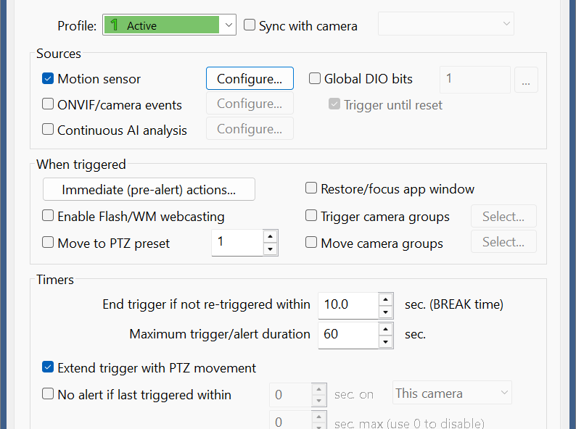This screenshot has width=576, height=429.
Task: Decrease PTZ preset number with down arrow
Action: (270, 249)
